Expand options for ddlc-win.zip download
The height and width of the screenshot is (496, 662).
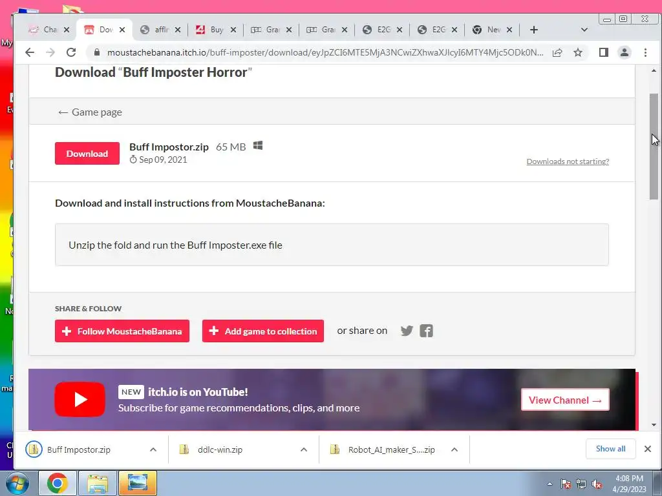click(x=304, y=449)
